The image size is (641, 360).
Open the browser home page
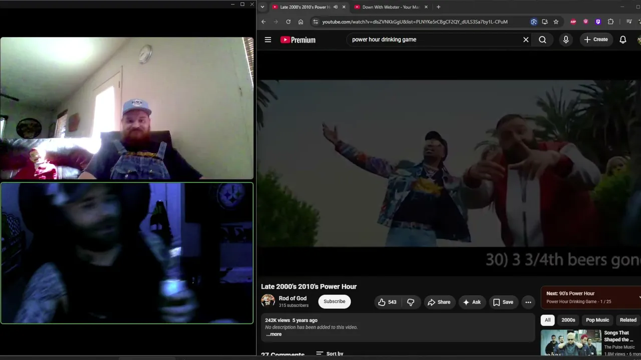coord(300,21)
